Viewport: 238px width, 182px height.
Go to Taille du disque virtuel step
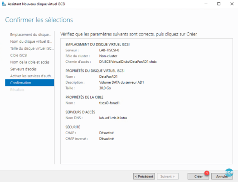pyautogui.click(x=32, y=48)
